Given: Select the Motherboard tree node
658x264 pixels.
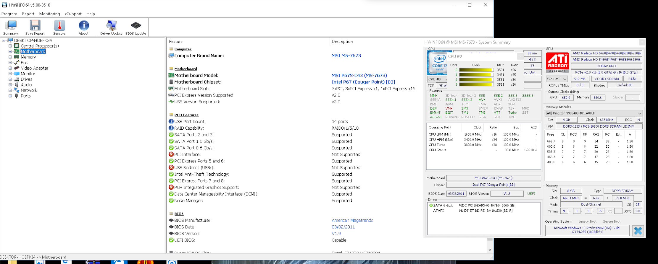Looking at the screenshot, I should pos(33,51).
